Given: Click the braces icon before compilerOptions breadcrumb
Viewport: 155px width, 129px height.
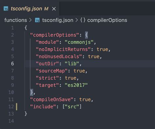Looking at the screenshot, I should pos(83,20).
